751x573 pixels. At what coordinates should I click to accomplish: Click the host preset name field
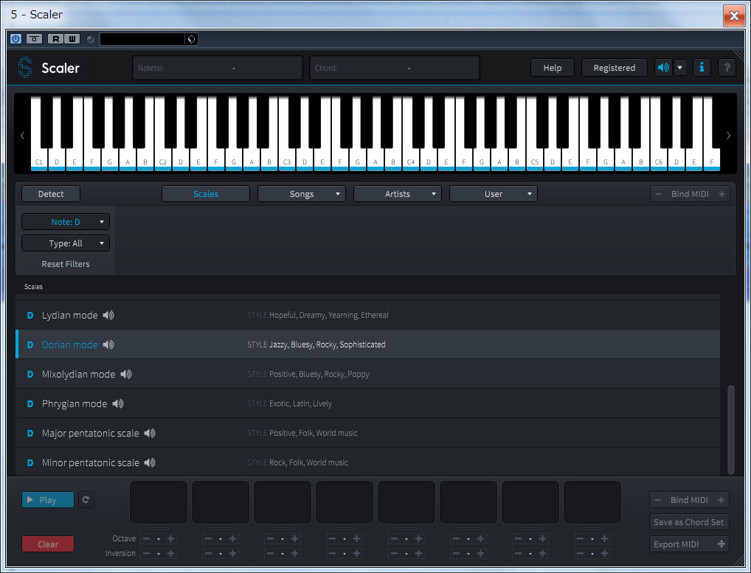[x=142, y=39]
